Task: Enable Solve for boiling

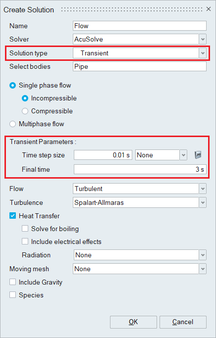Action: [x=25, y=229]
